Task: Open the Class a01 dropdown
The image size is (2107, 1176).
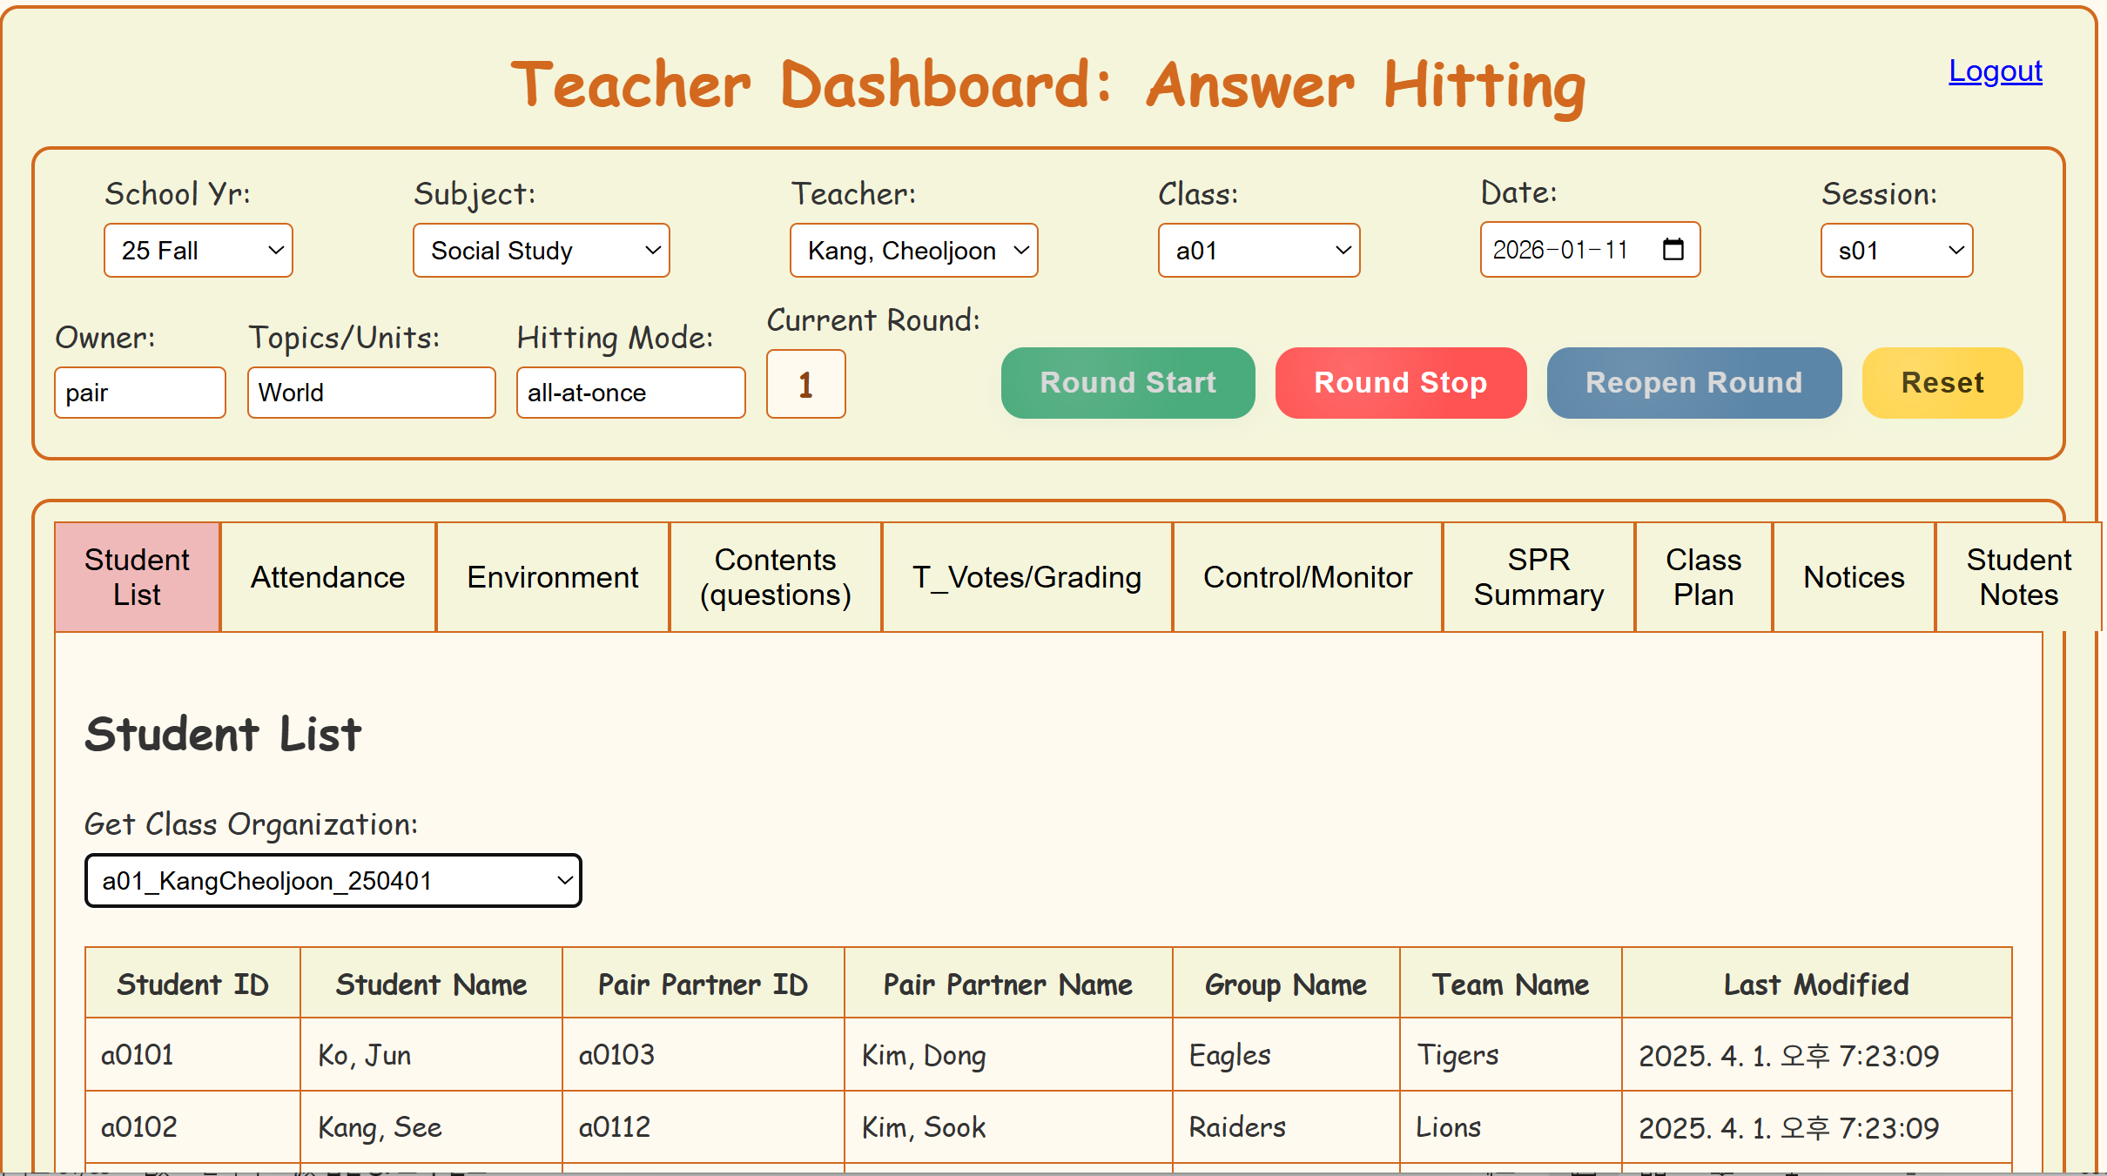Action: 1258,251
